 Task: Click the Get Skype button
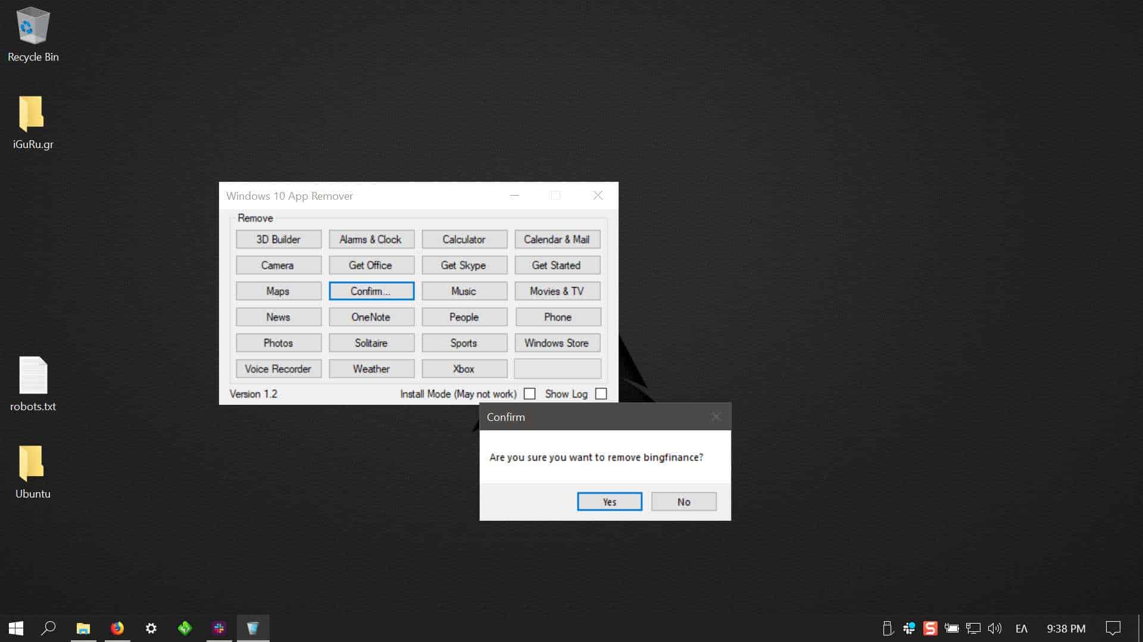pyautogui.click(x=464, y=265)
